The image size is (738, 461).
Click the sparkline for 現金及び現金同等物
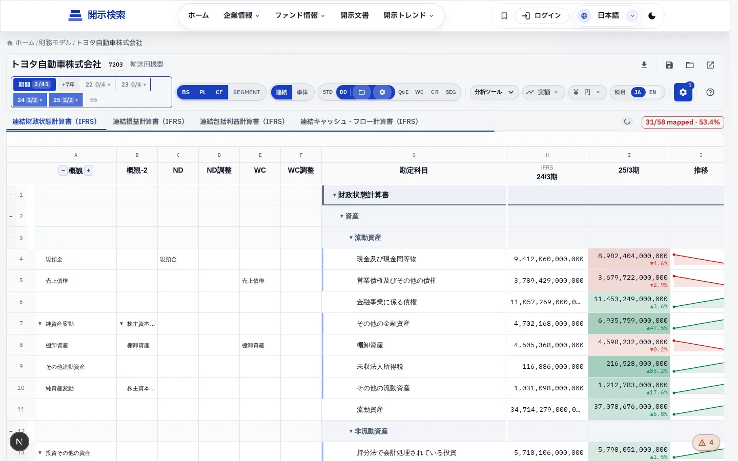click(x=698, y=259)
